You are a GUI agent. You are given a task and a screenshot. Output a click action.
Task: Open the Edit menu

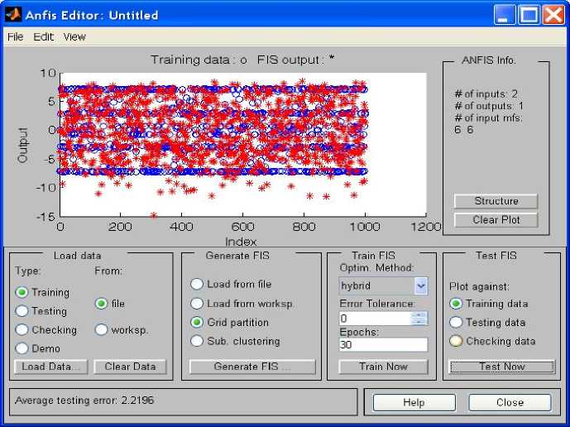[x=43, y=37]
